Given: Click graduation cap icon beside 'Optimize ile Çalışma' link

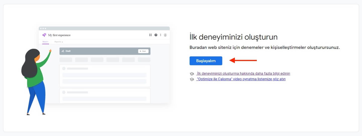Looking at the screenshot, I should pyautogui.click(x=192, y=79).
